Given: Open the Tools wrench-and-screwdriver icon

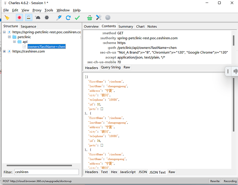Looking at the screenshot, I should coord(99,18).
